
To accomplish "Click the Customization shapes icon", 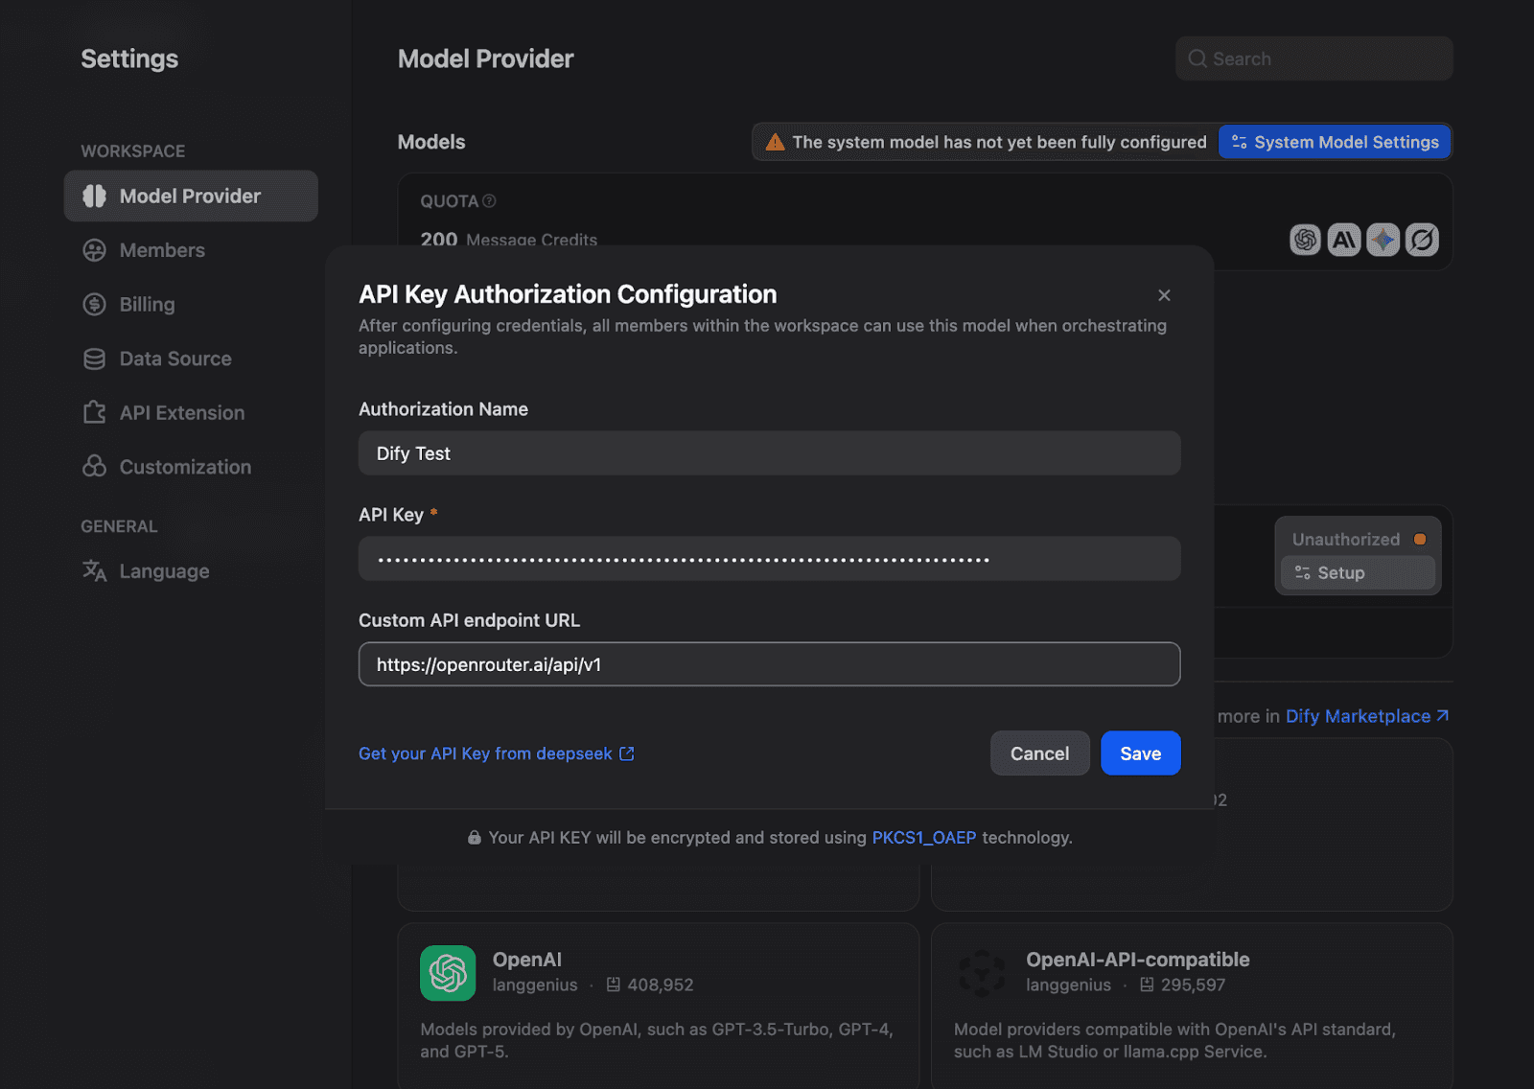I will click(94, 467).
